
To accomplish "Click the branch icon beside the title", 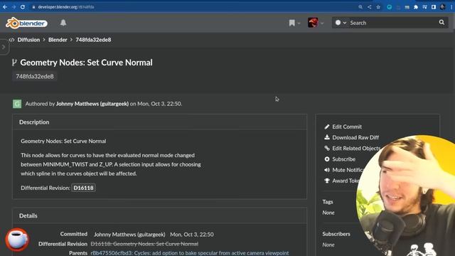I will tap(14, 63).
